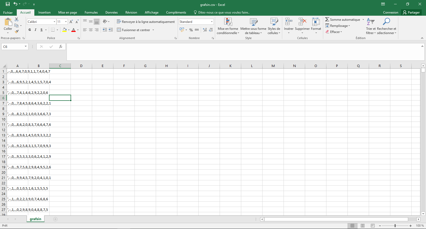Click the select all corner triangle
Viewport: 426px width, 229px height.
4,66
